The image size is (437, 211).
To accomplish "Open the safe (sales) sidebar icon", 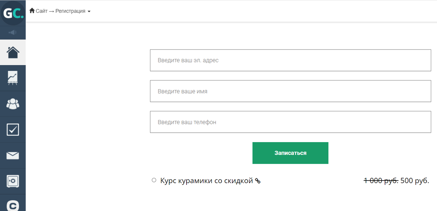I will [13, 181].
